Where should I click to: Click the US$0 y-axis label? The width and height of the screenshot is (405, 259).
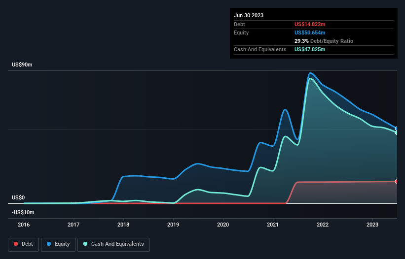18,197
